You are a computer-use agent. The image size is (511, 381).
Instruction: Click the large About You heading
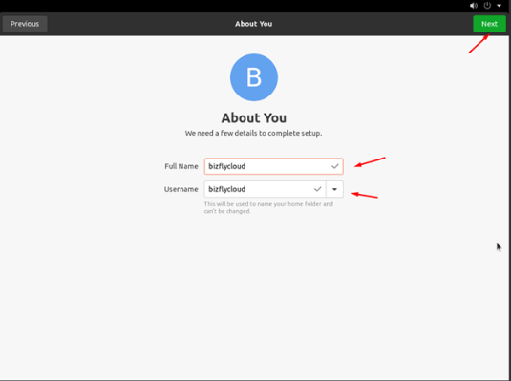[254, 118]
